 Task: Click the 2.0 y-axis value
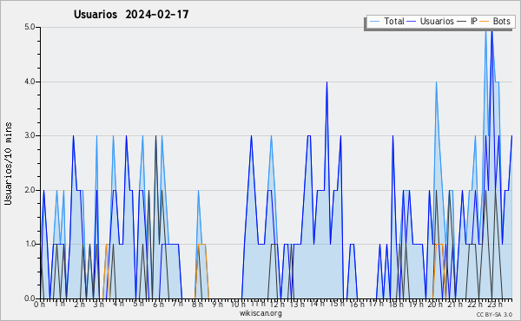coord(30,190)
